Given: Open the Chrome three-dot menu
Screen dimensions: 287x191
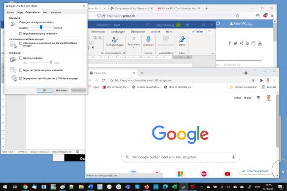Looking at the screenshot, I should pos(275,80).
